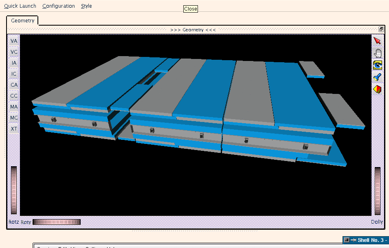Toggle the IA layer button
Screen dimensions: 389x248
pyautogui.click(x=14, y=63)
